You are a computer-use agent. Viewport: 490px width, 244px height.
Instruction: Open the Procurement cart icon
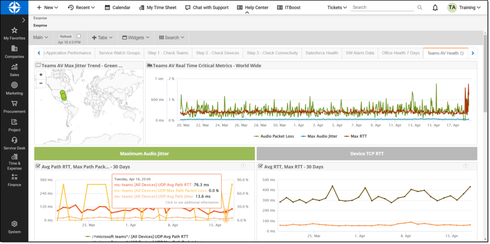[x=14, y=103]
